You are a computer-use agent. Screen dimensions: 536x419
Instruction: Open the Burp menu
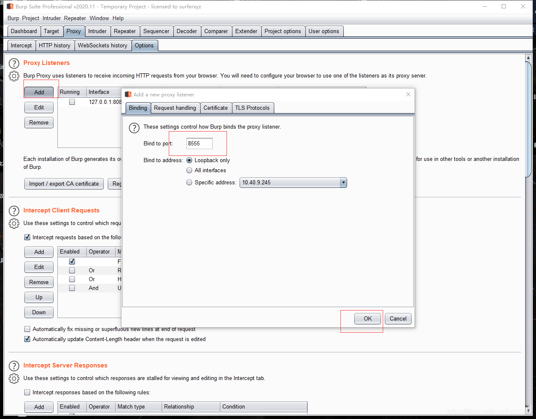pos(13,18)
